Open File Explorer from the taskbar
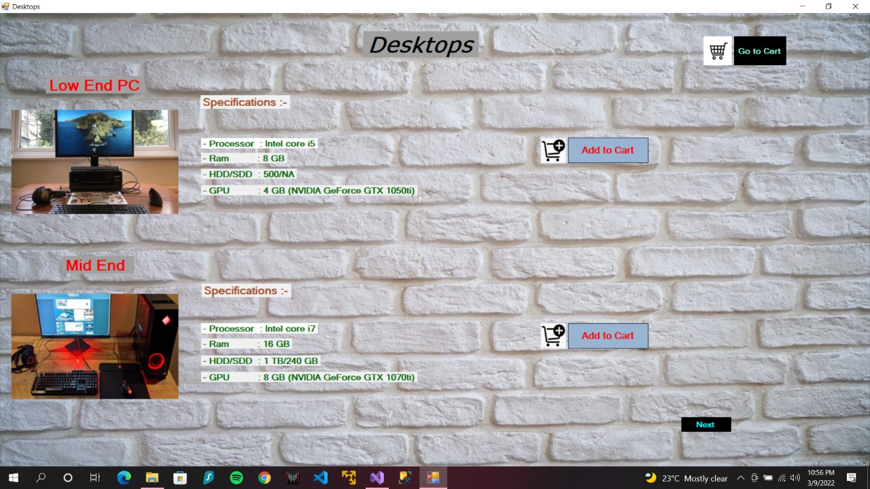 click(x=152, y=477)
